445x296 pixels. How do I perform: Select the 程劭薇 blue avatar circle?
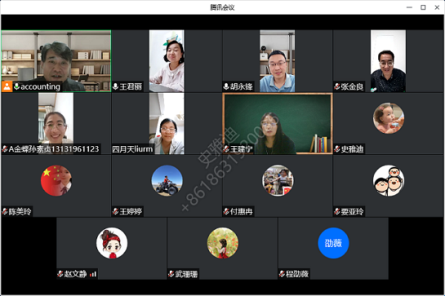[333, 243]
